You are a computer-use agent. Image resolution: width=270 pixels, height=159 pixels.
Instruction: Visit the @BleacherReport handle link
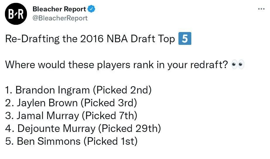click(60, 18)
